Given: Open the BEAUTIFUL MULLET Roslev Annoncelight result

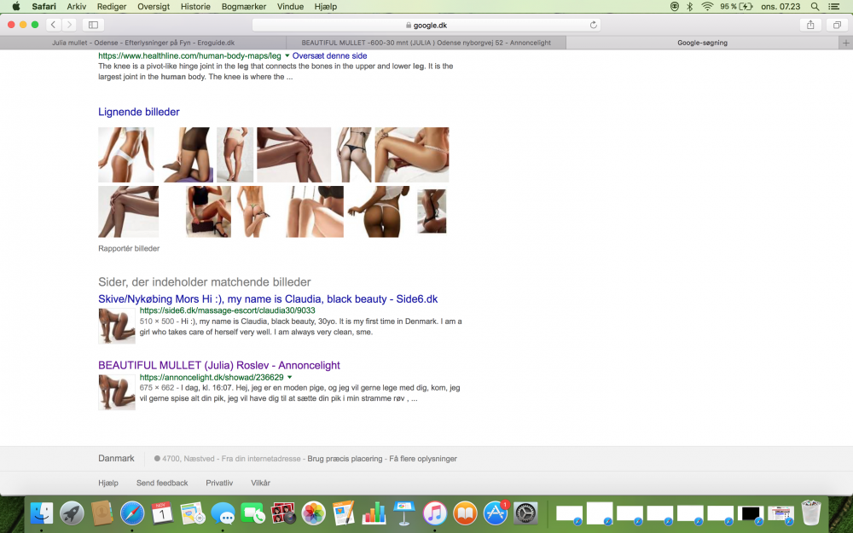Looking at the screenshot, I should point(218,365).
